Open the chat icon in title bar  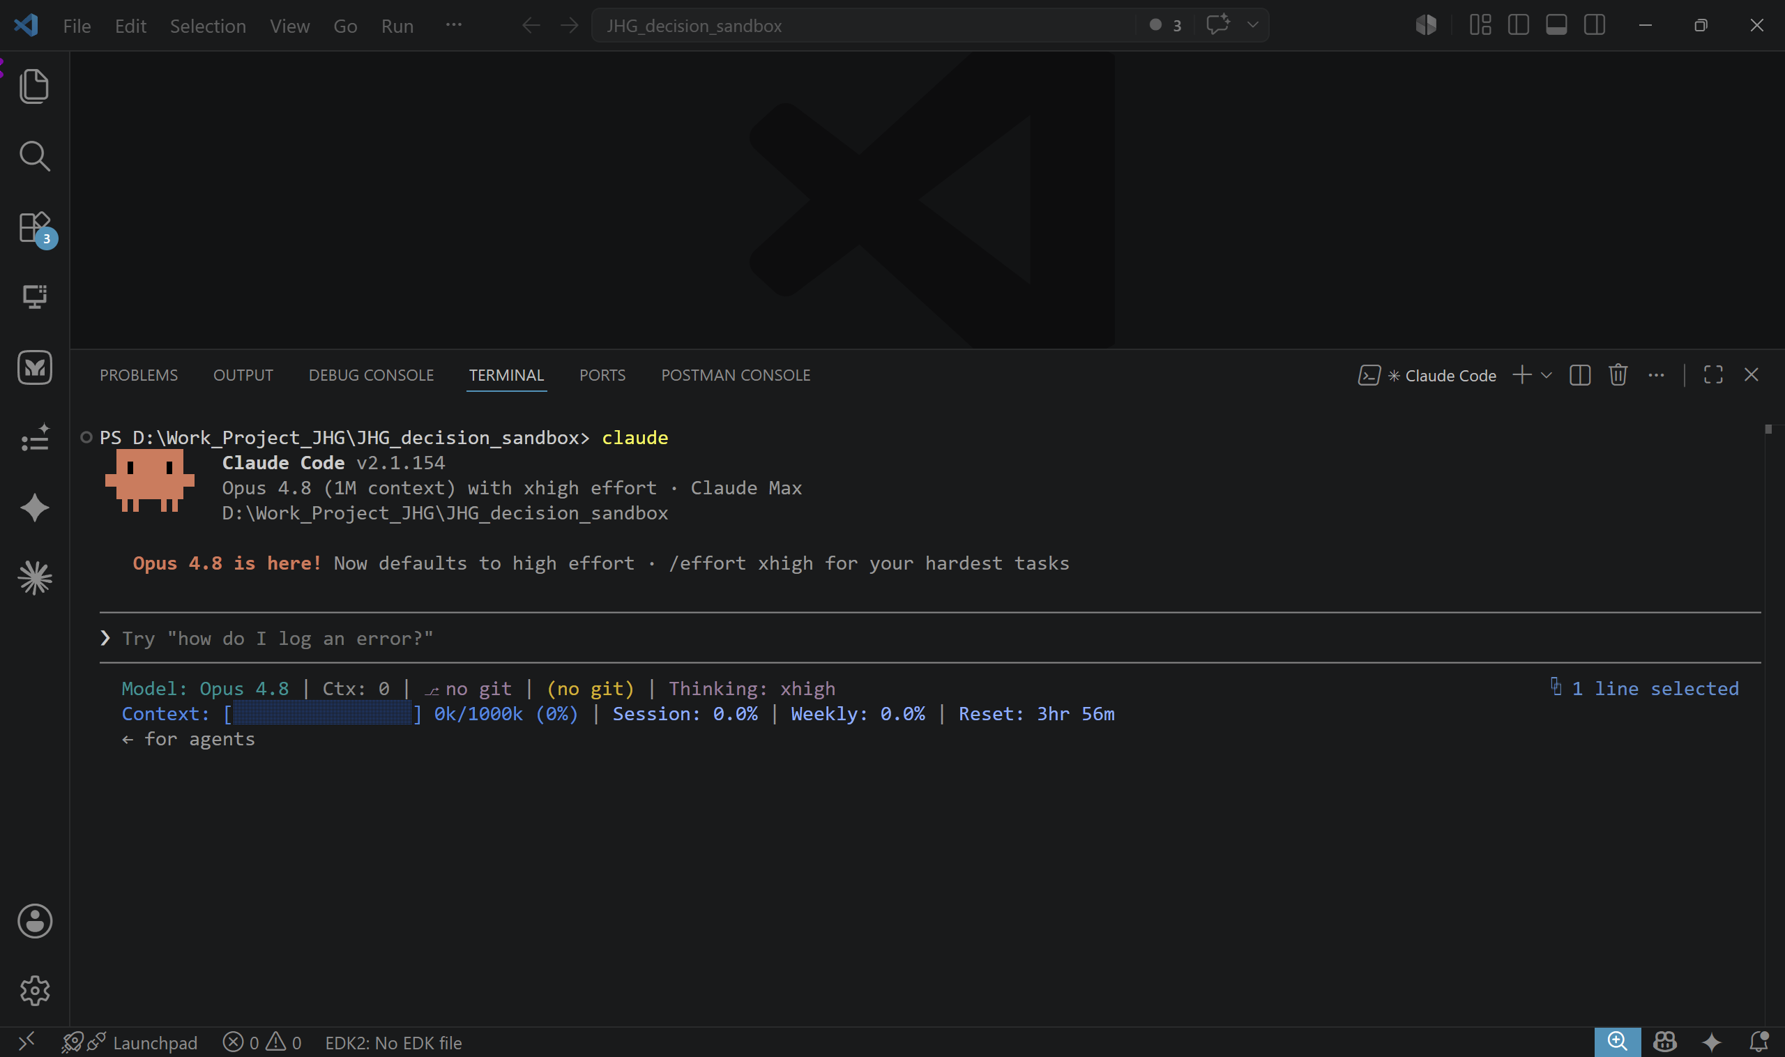(x=1218, y=24)
